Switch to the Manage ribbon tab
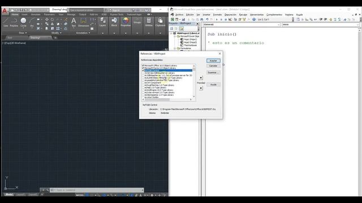 pyautogui.click(x=71, y=15)
